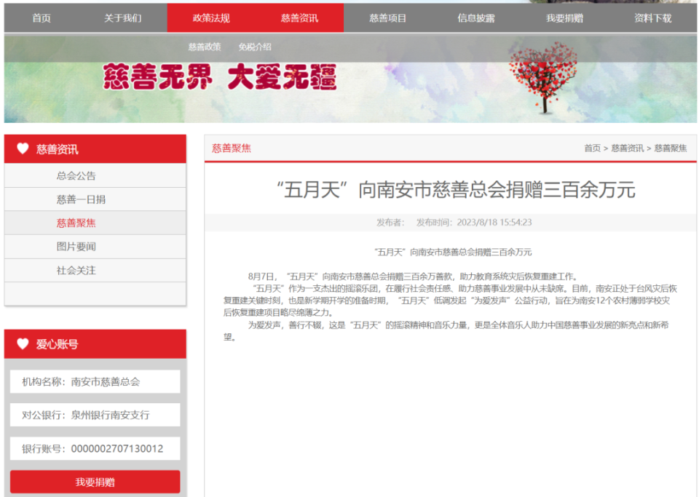Click the heart-shaped tree banner image
This screenshot has width=699, height=497.
point(543,76)
